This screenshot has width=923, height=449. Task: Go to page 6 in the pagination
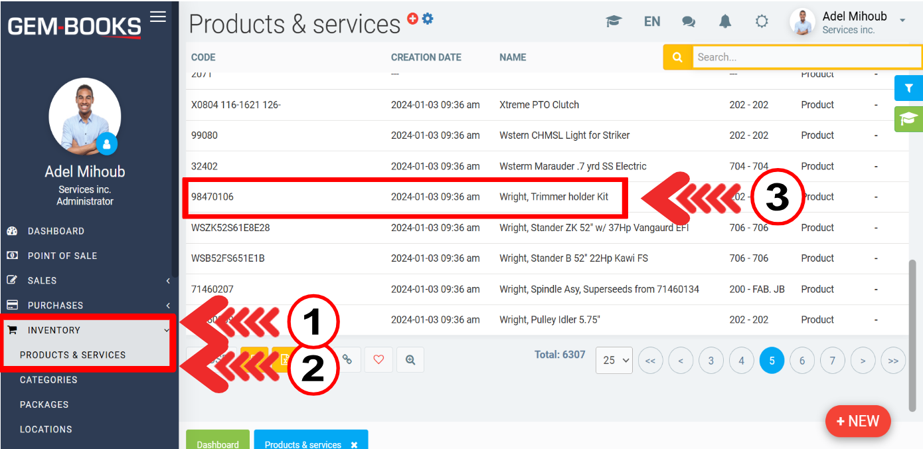pyautogui.click(x=802, y=361)
